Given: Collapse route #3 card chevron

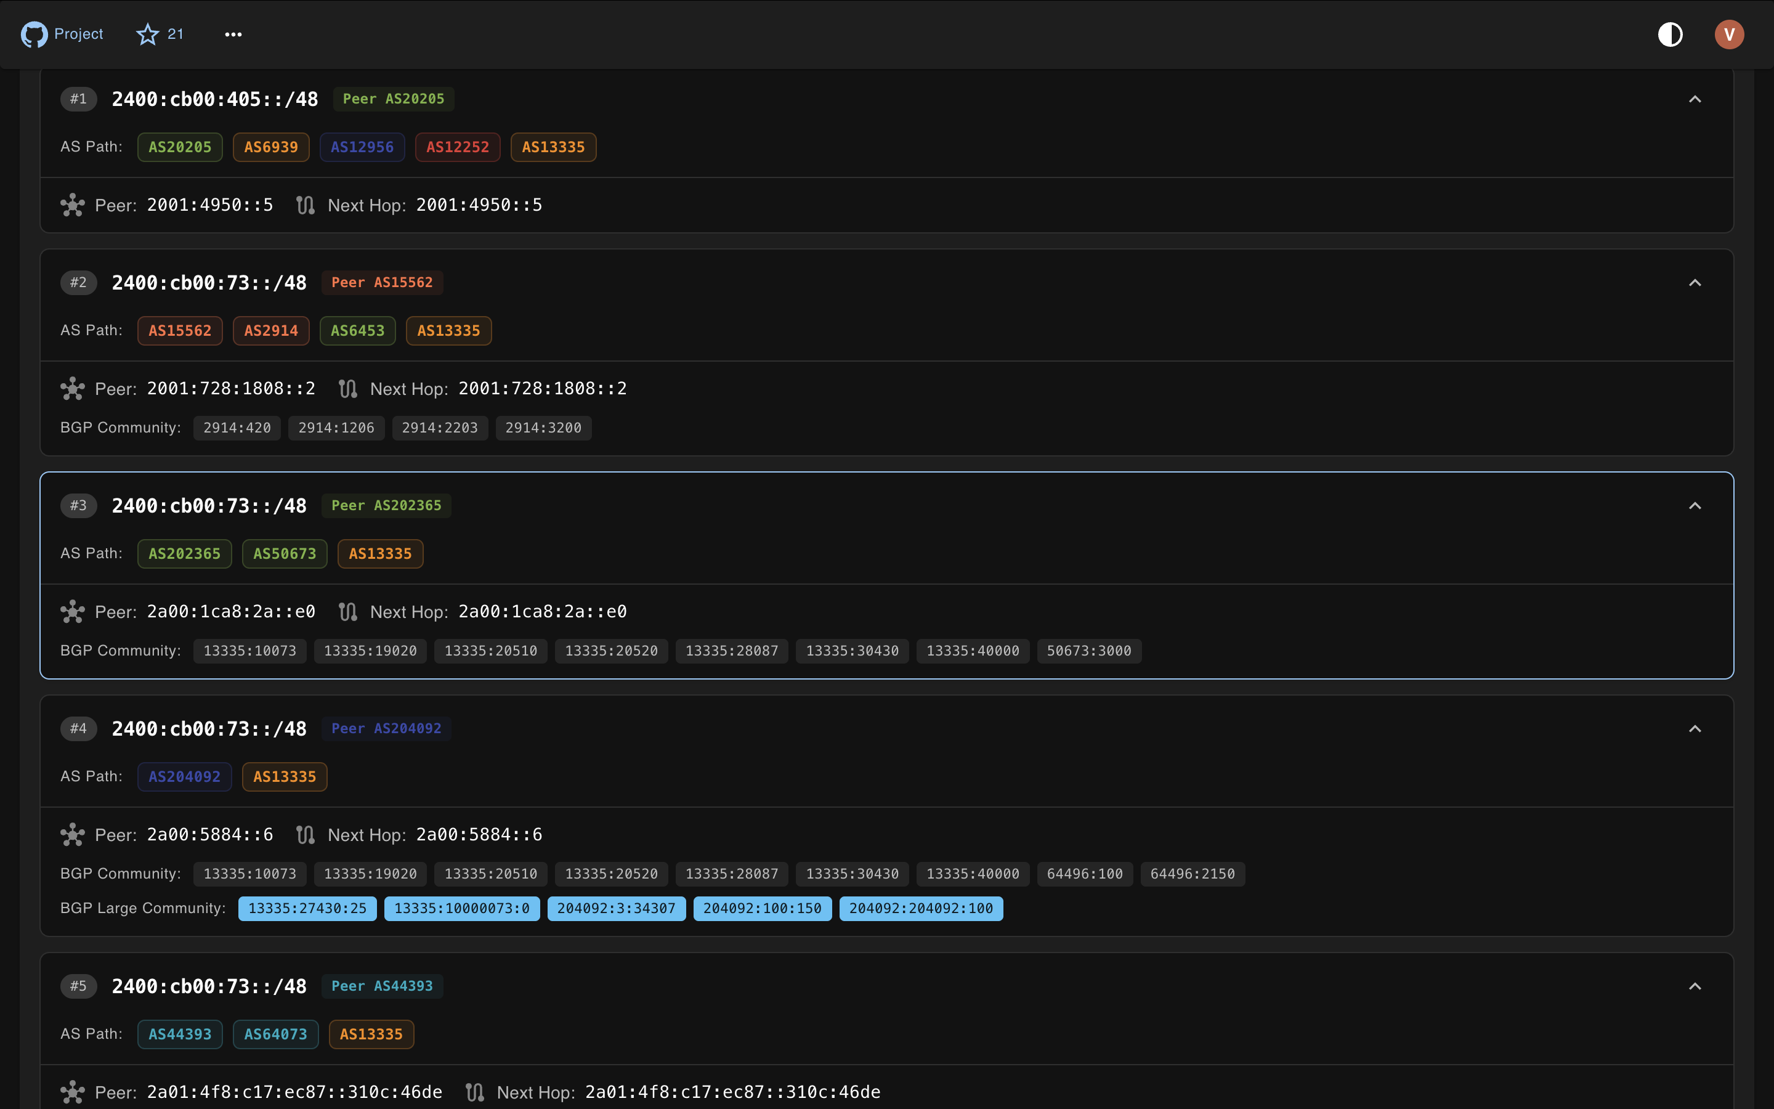Looking at the screenshot, I should click(x=1695, y=505).
